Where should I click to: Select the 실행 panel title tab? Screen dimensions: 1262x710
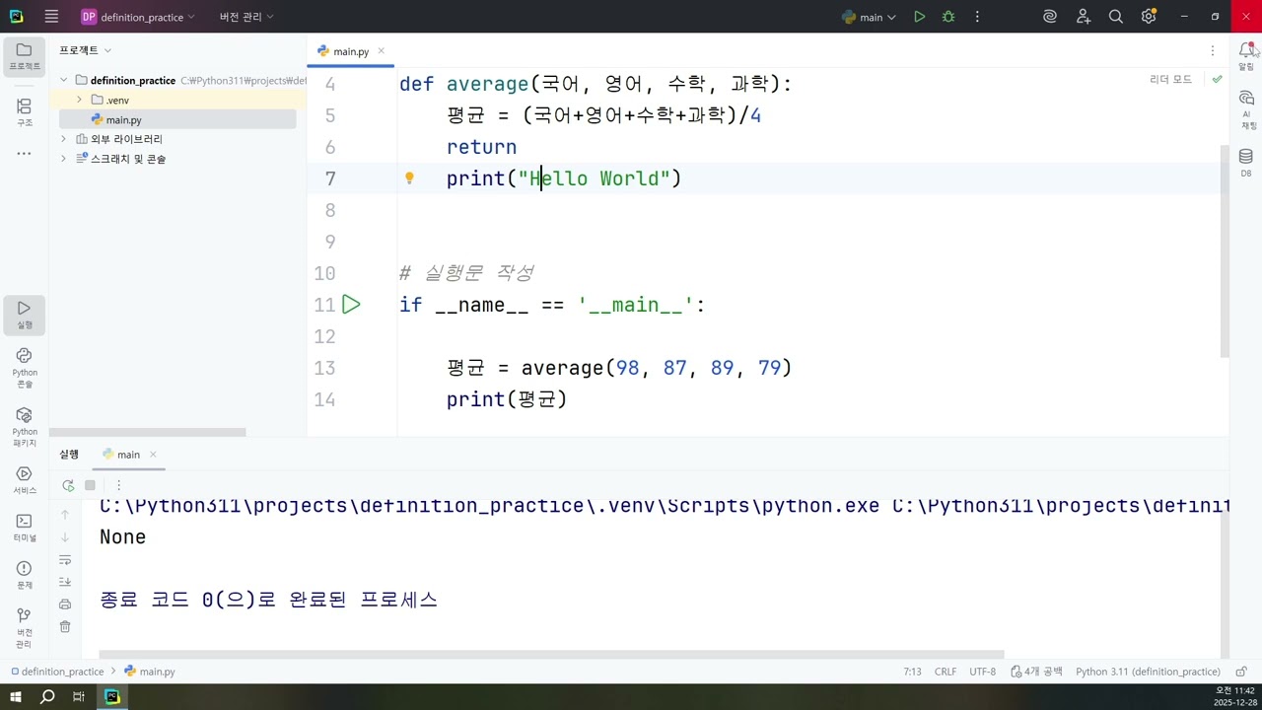point(69,455)
